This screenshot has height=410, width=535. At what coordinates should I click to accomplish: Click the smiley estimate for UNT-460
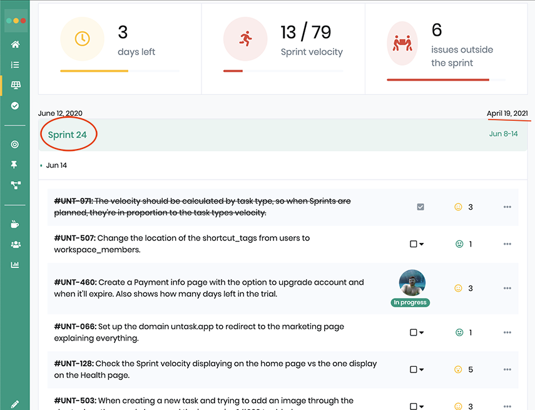458,288
